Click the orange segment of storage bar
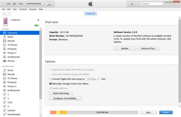Screen dimensions: 181x117 pyautogui.click(x=53, y=112)
